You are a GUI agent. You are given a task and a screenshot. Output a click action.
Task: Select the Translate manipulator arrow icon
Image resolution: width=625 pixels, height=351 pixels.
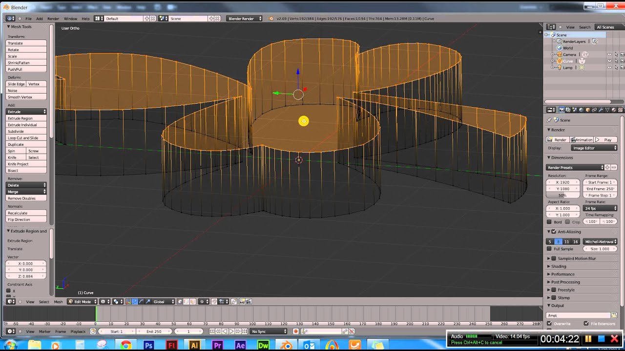coord(135,302)
